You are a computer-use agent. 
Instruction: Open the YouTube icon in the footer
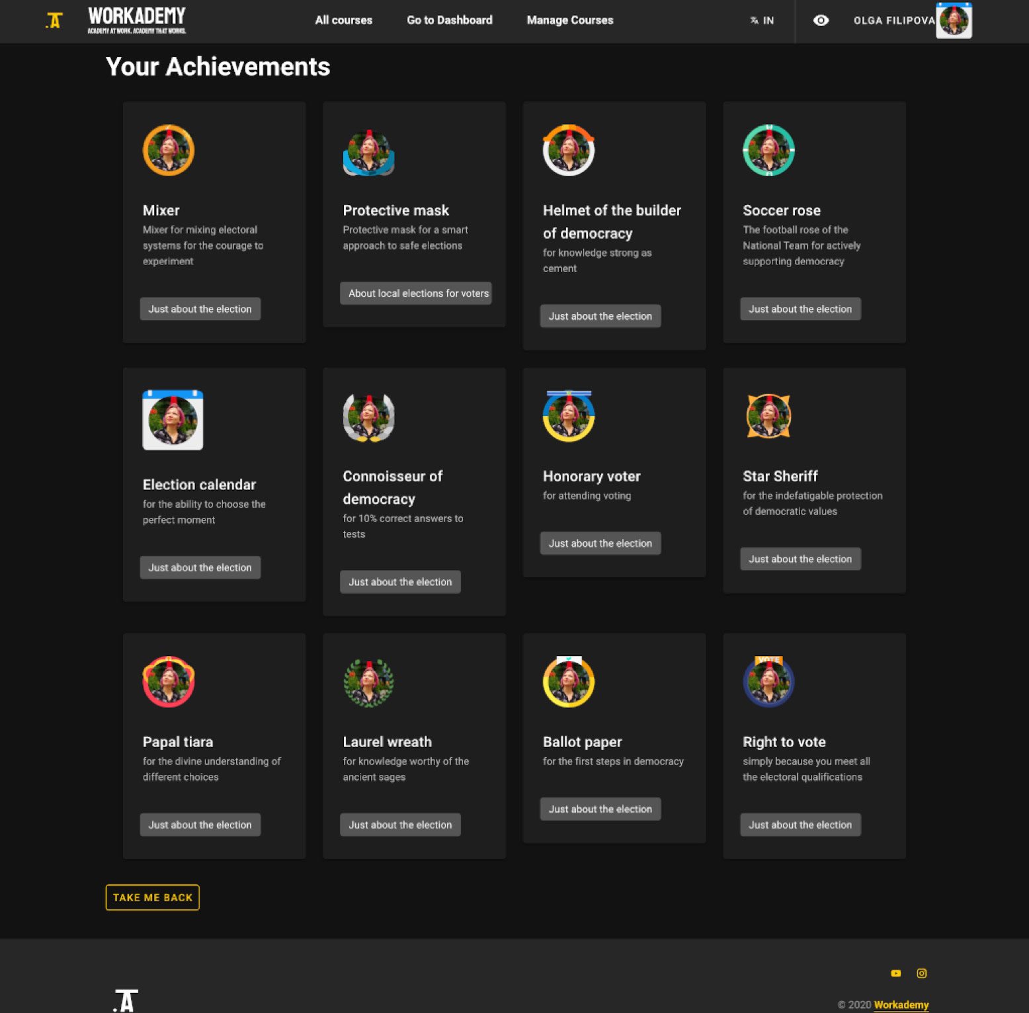click(896, 973)
